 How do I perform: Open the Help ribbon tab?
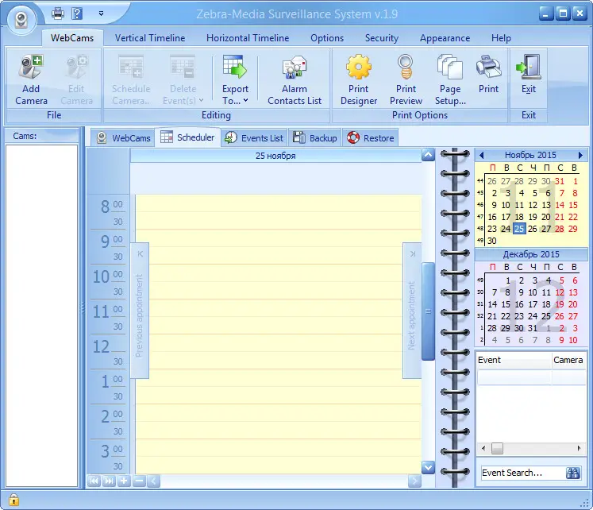[x=501, y=38]
